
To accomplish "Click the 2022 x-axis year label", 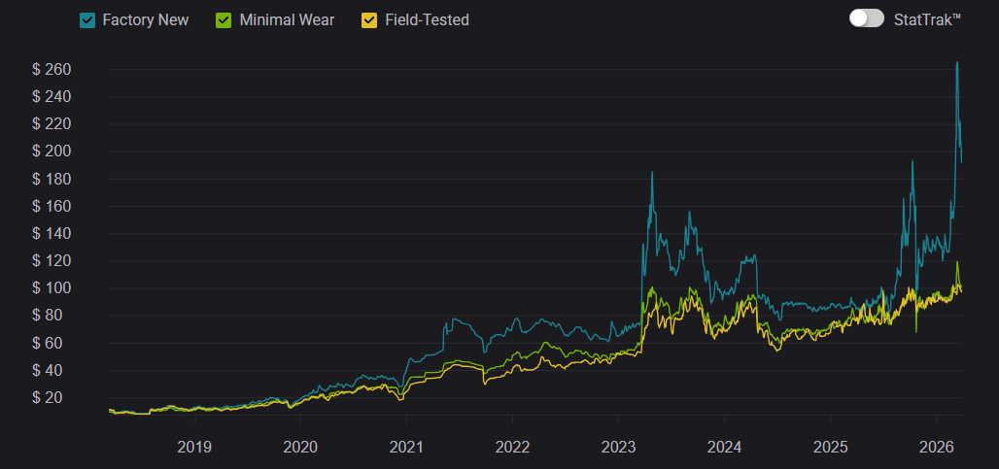I will point(512,447).
